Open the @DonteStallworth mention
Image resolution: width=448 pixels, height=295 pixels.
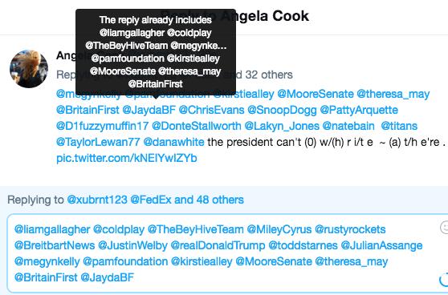click(x=196, y=126)
